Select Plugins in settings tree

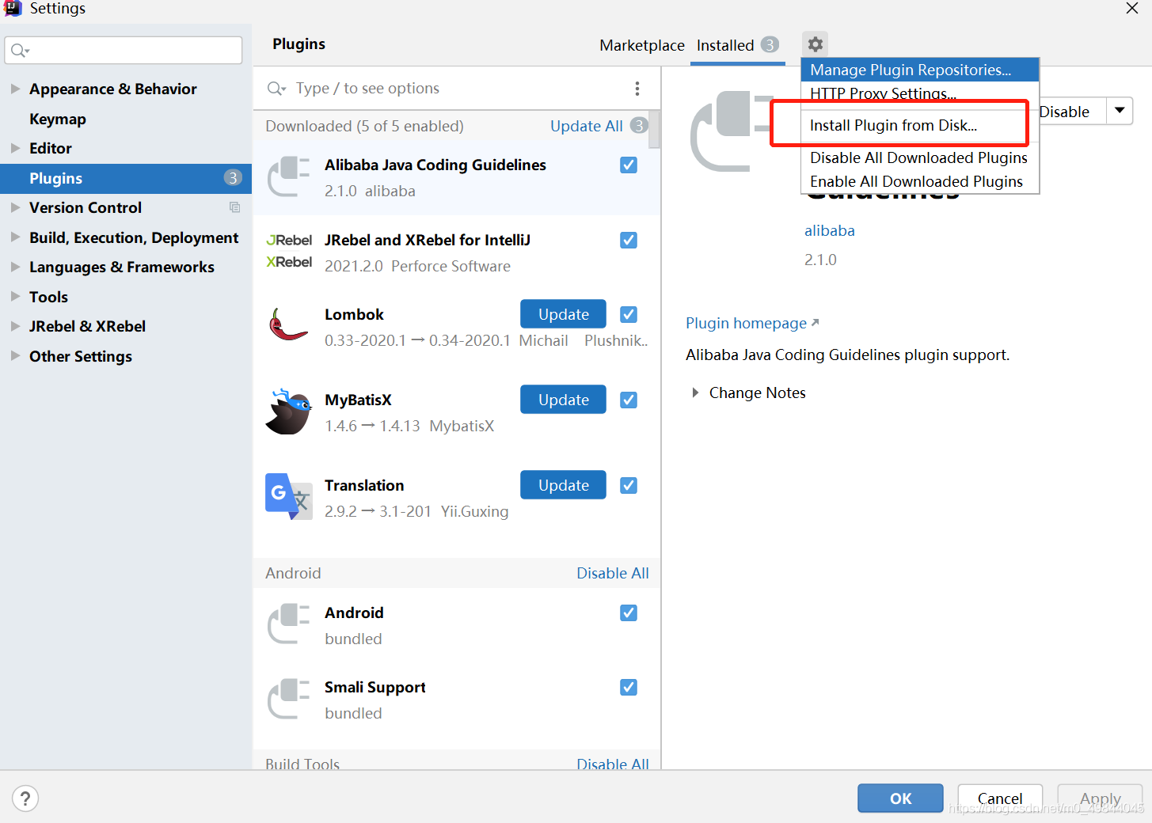click(126, 178)
